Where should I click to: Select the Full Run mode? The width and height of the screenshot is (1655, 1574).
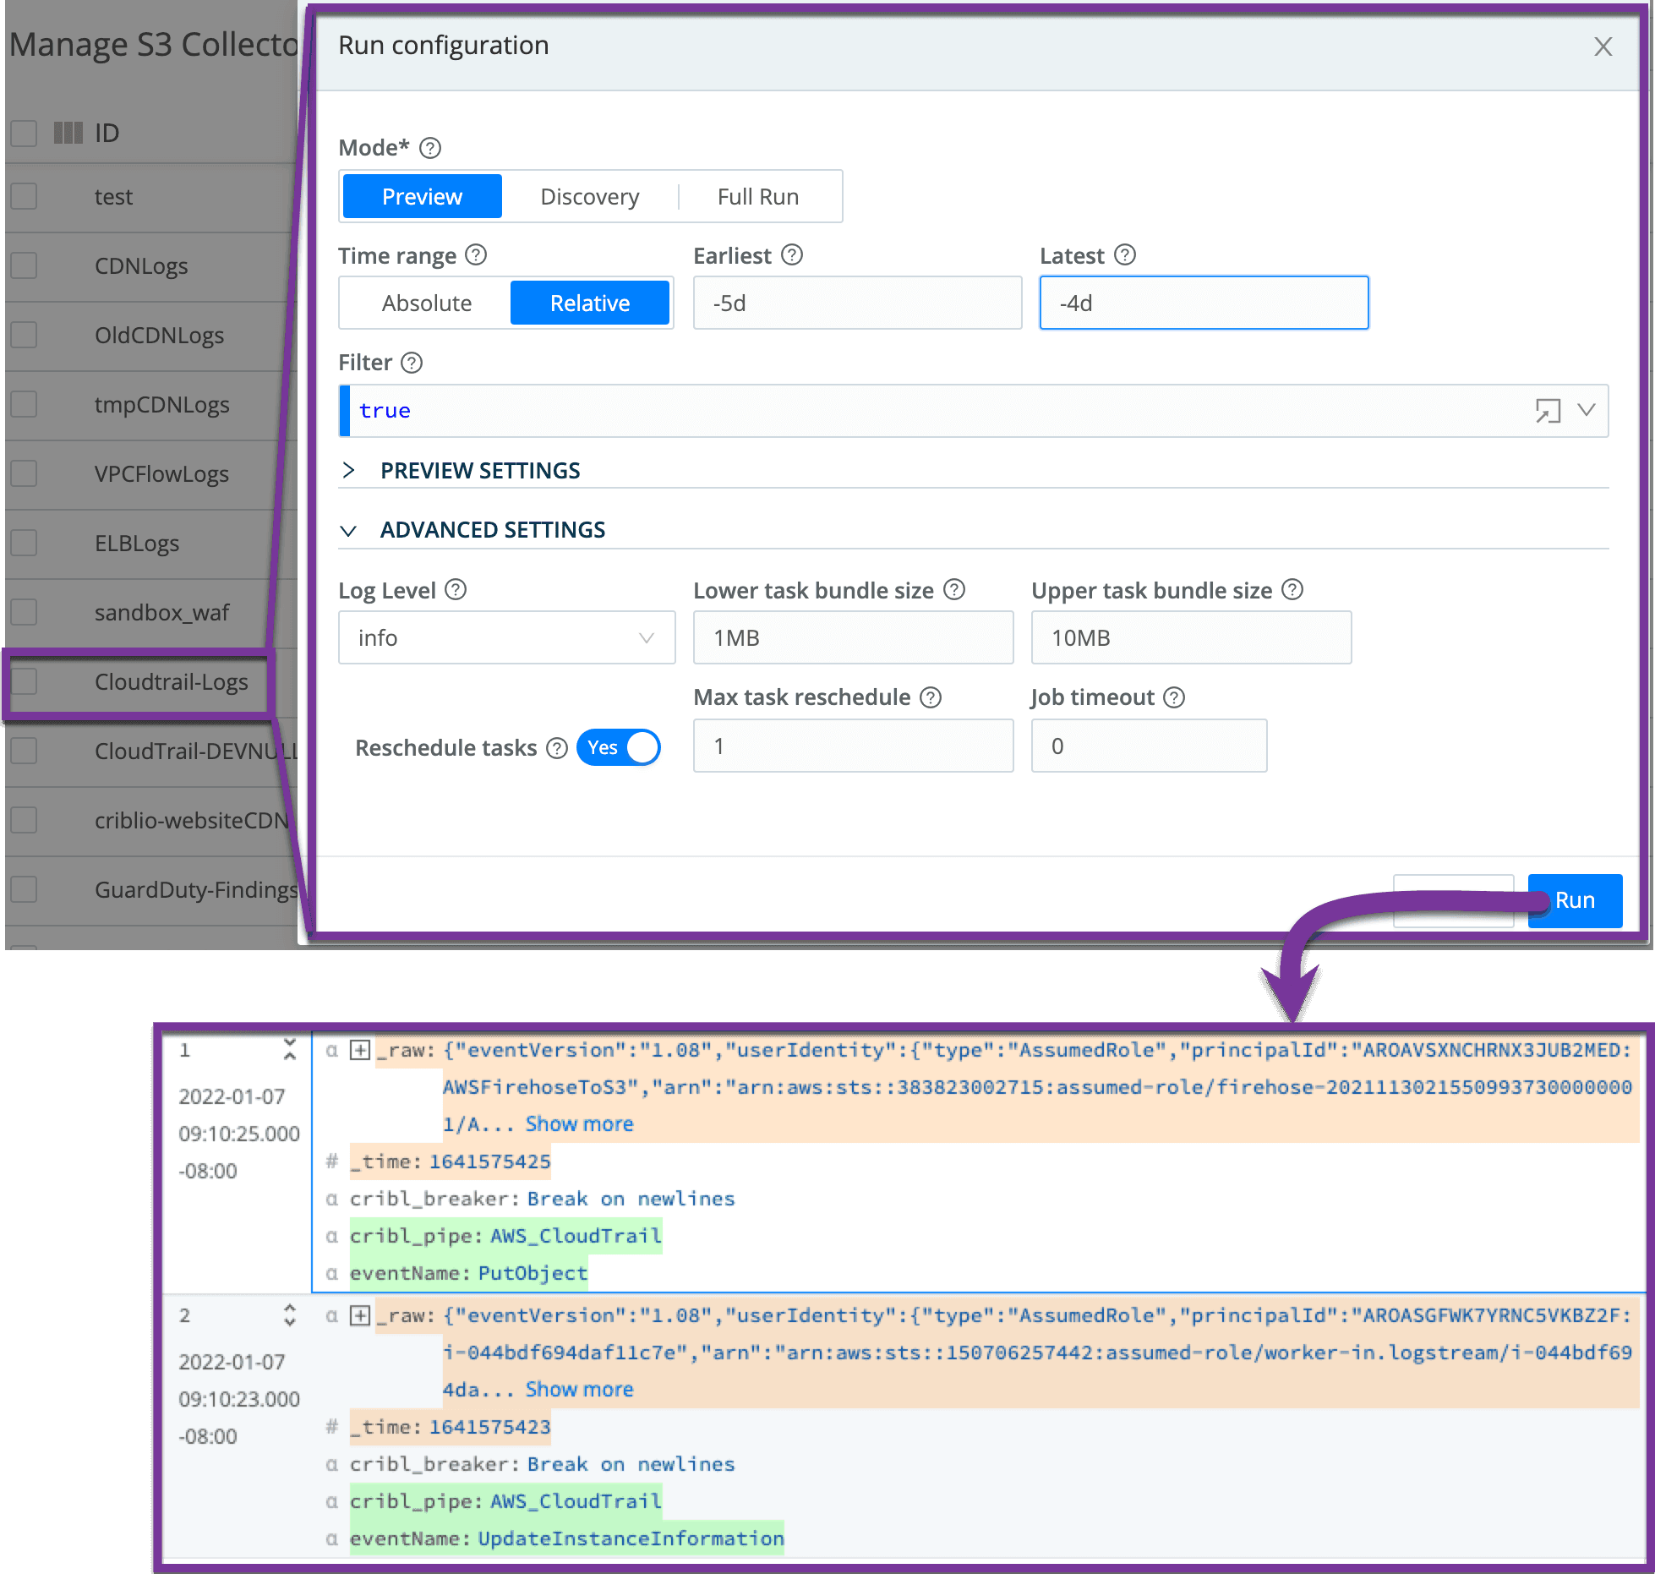point(757,197)
